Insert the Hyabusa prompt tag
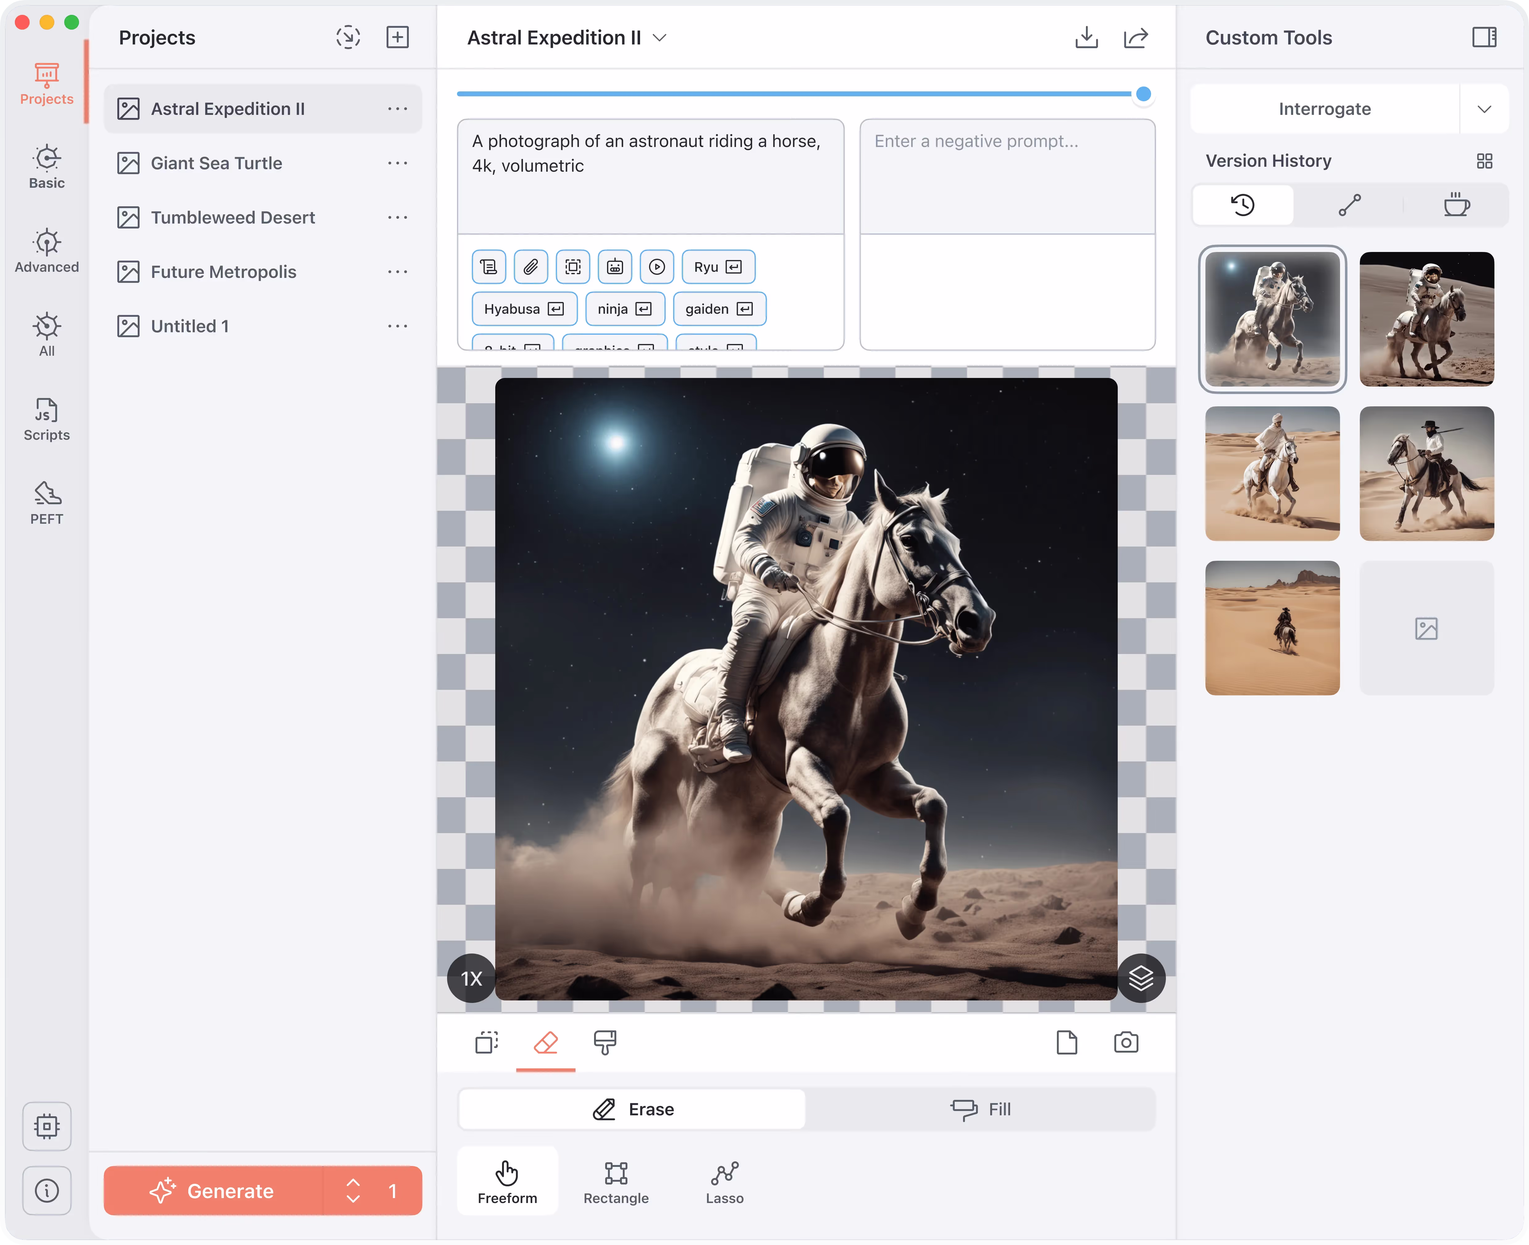This screenshot has height=1245, width=1529. point(524,309)
